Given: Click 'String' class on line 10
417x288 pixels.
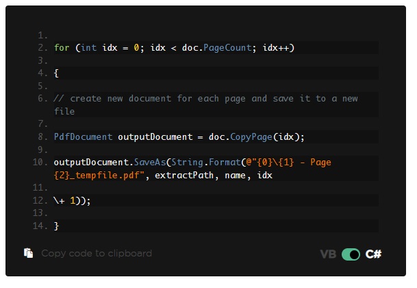Looking at the screenshot, I should click(187, 163).
